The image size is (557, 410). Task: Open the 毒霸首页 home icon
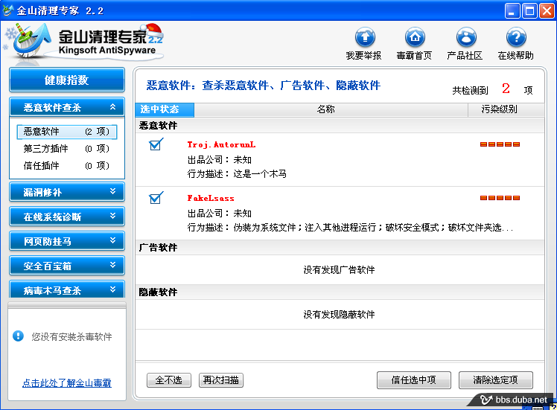(x=415, y=37)
